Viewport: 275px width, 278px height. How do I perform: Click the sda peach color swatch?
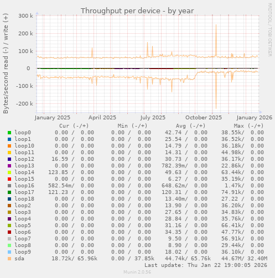[x=9, y=259]
